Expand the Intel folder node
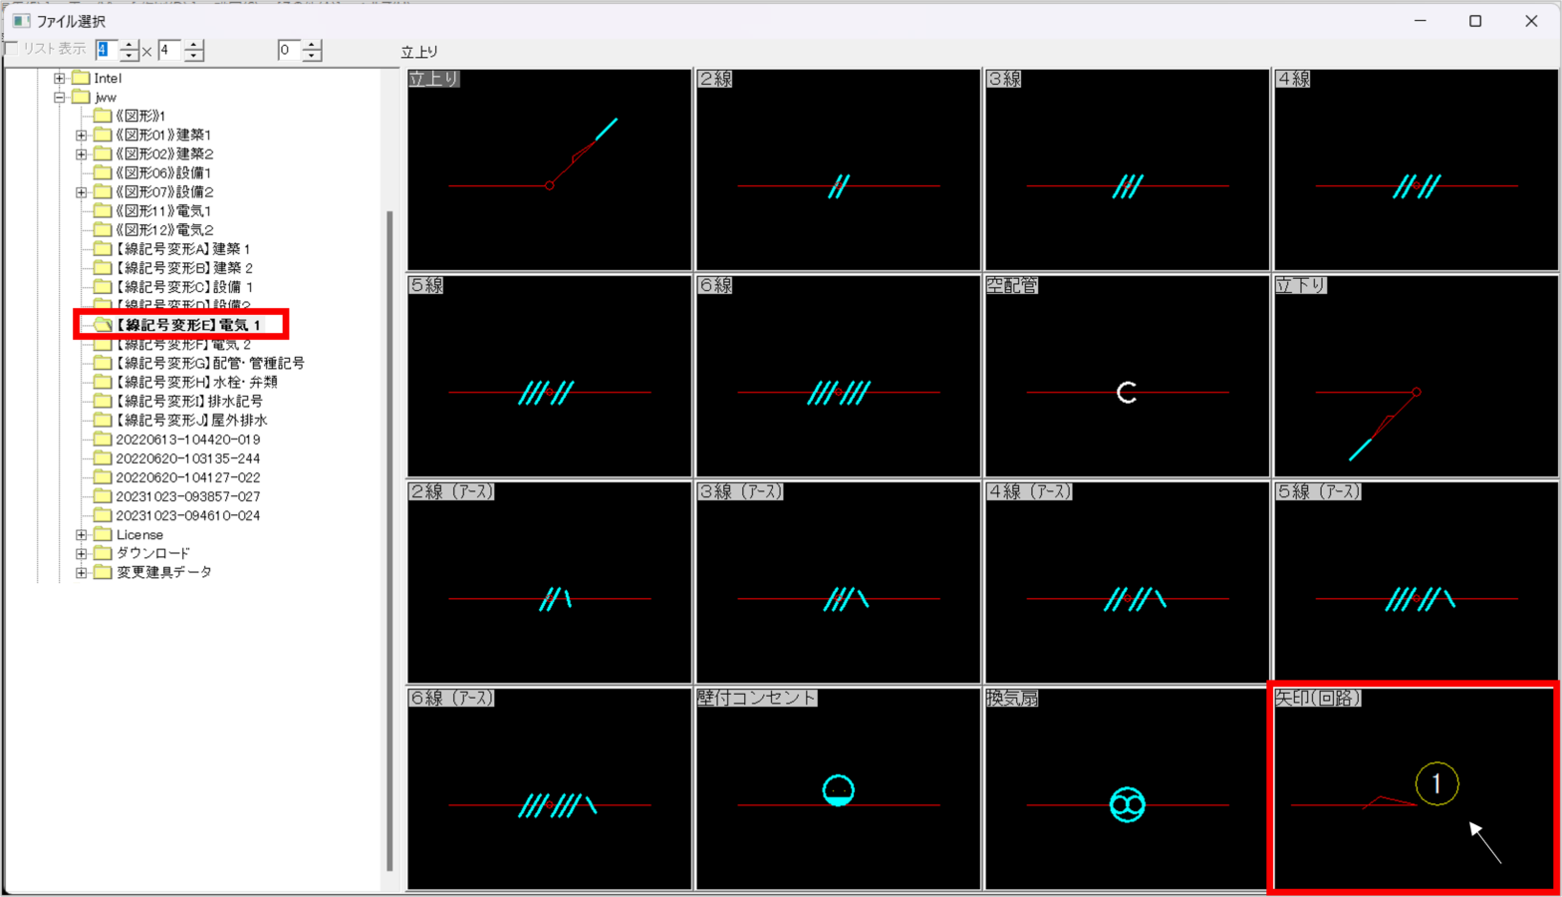 pyautogui.click(x=60, y=78)
